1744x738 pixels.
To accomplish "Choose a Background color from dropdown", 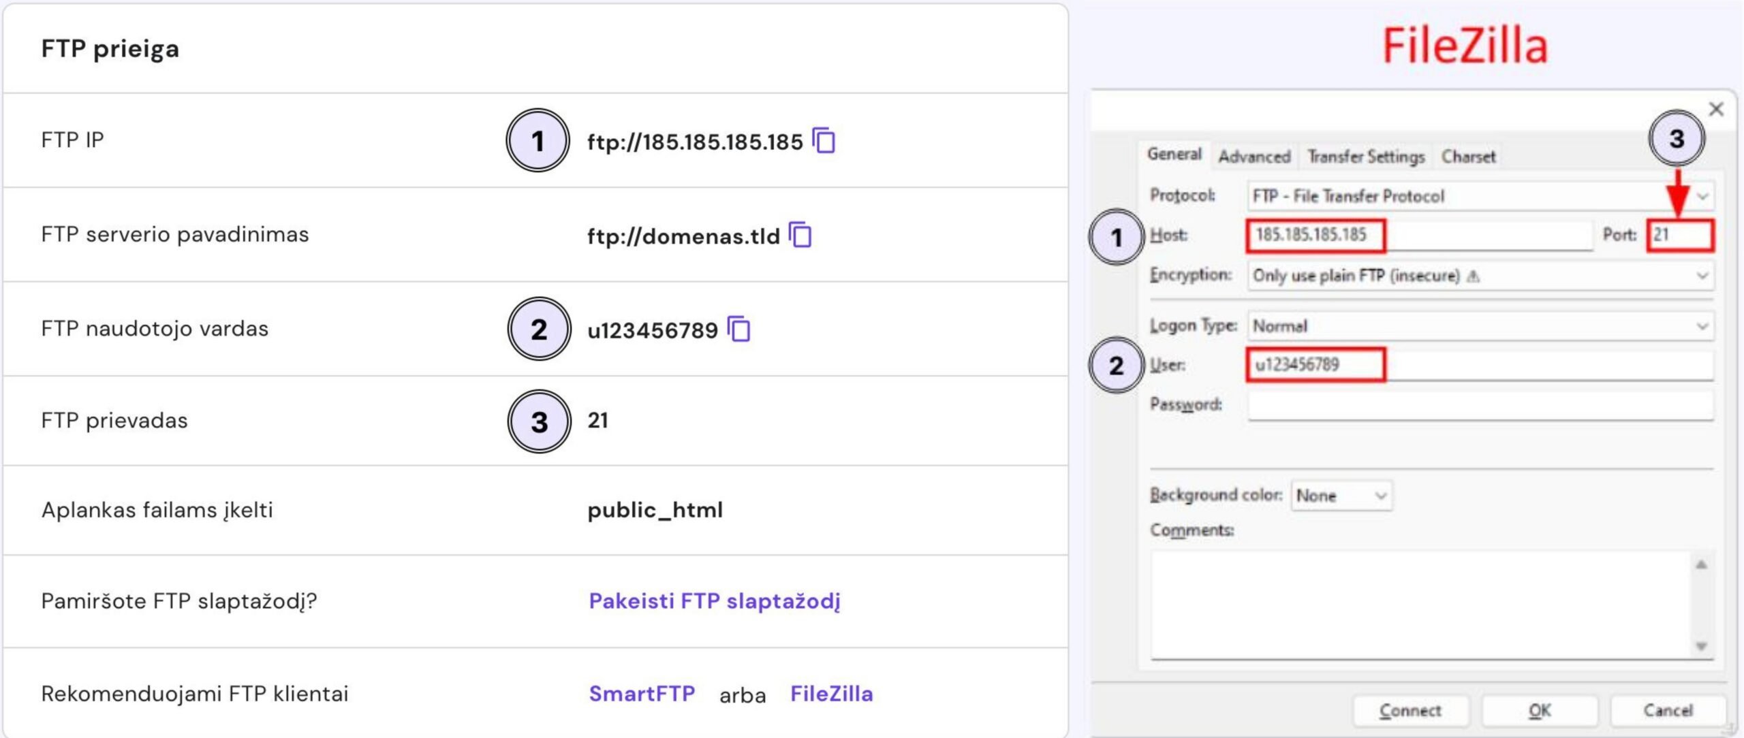I will [1341, 496].
